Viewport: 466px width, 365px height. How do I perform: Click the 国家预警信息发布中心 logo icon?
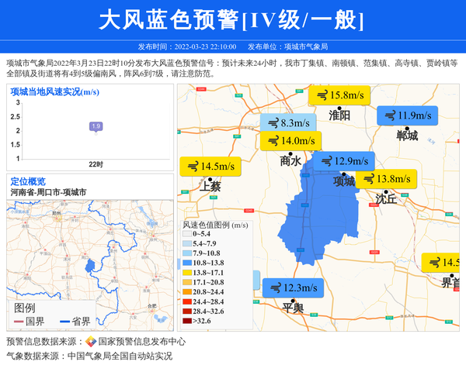point(91,342)
